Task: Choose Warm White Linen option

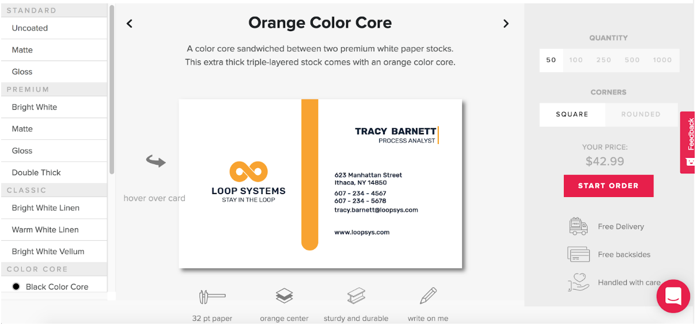Action: click(x=54, y=230)
